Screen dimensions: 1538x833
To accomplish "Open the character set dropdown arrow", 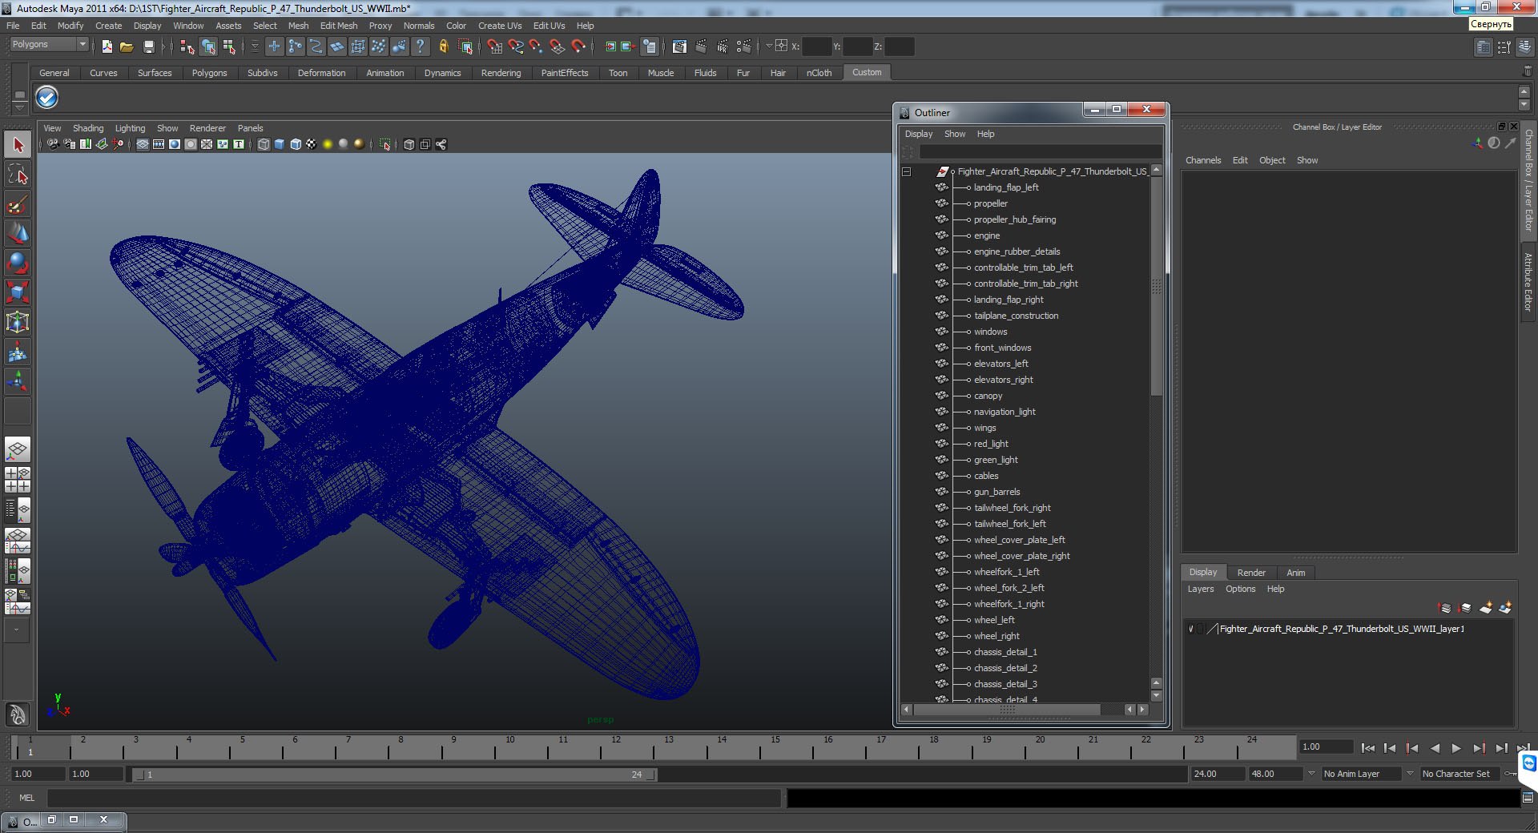I will coord(1410,774).
